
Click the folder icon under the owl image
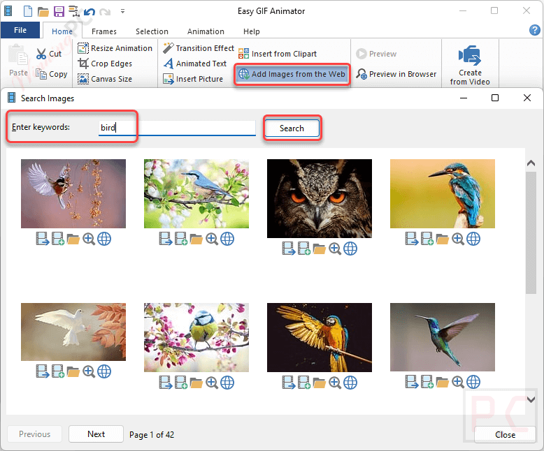[x=319, y=249]
